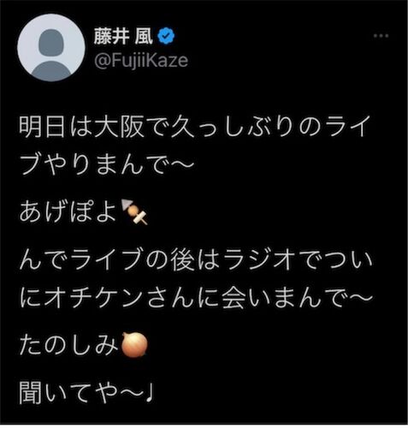Open the @FujiiKaze handle link
This screenshot has height=428, width=408.
[x=141, y=60]
